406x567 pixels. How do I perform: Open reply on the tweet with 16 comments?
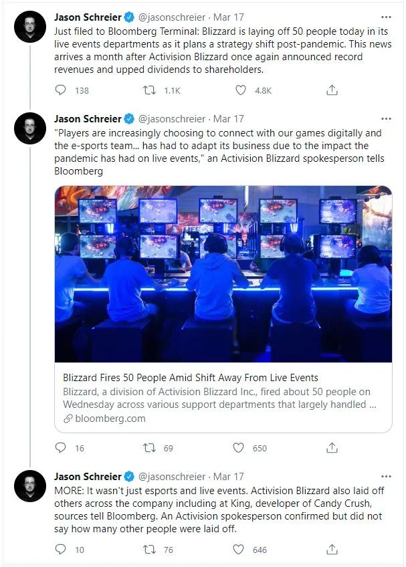[60, 448]
